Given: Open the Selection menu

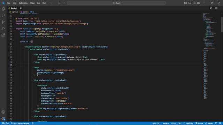Looking at the screenshot, I should (23, 3).
